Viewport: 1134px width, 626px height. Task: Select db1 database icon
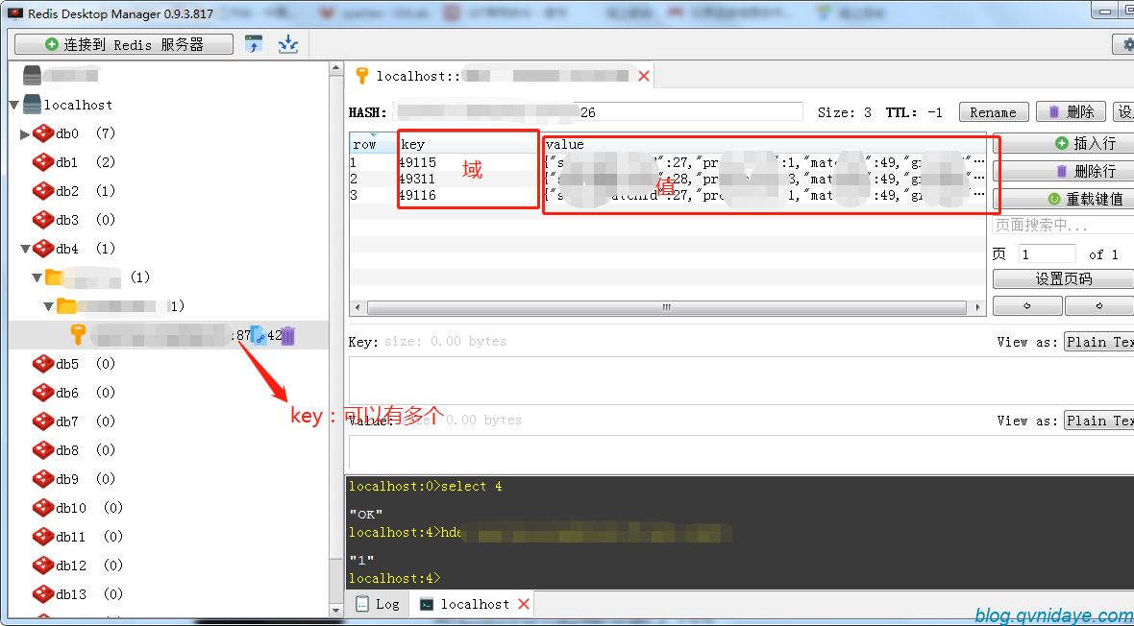point(43,162)
